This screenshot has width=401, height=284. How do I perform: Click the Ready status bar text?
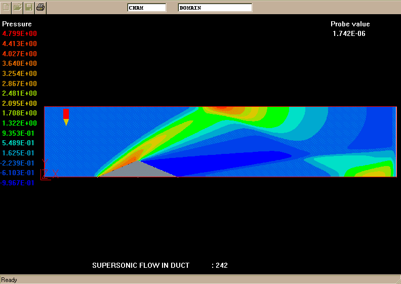pos(9,280)
